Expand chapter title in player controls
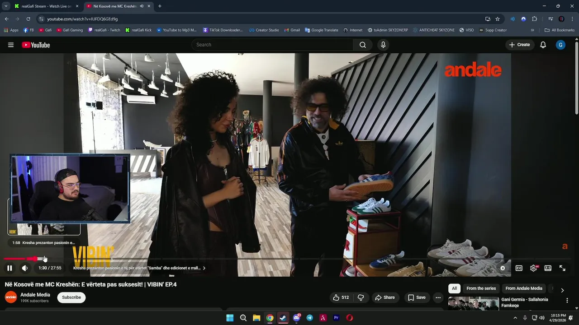The width and height of the screenshot is (579, 325). [x=139, y=268]
